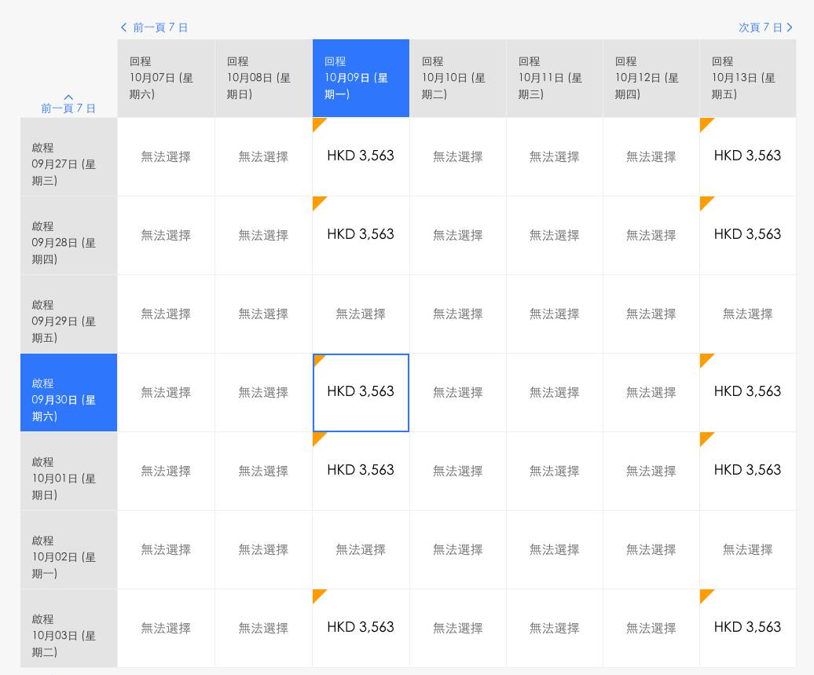This screenshot has width=814, height=675.
Task: Choose HKD 3,563 fare for 10月03日 to 10月09日
Action: tap(361, 628)
